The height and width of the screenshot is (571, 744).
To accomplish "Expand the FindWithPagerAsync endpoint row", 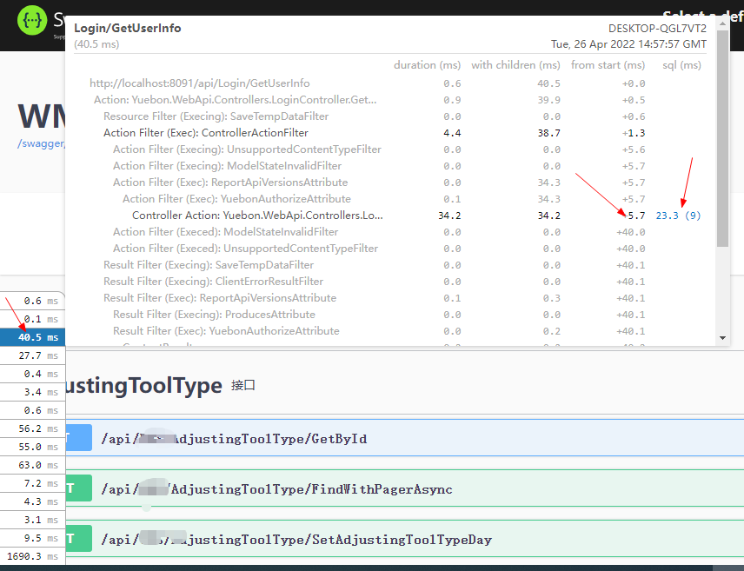I will 400,489.
